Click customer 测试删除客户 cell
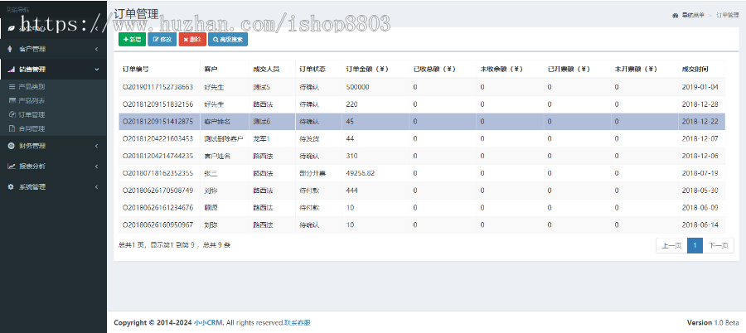746x333 pixels. (224, 138)
